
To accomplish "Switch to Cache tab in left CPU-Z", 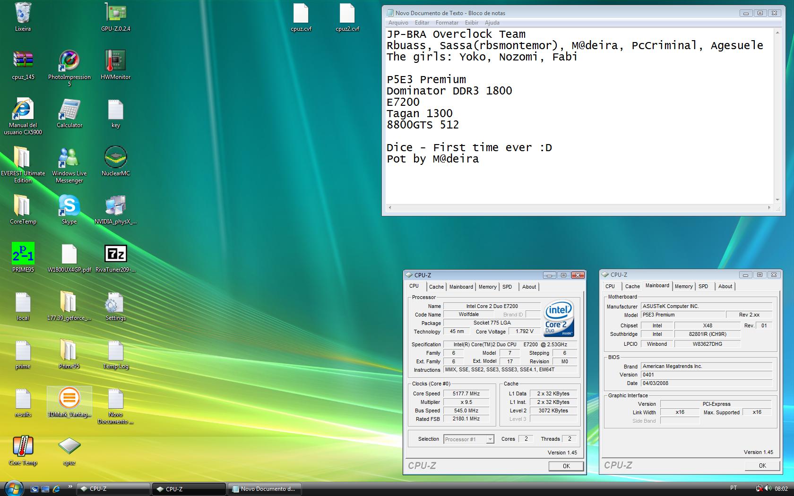I will (x=436, y=287).
